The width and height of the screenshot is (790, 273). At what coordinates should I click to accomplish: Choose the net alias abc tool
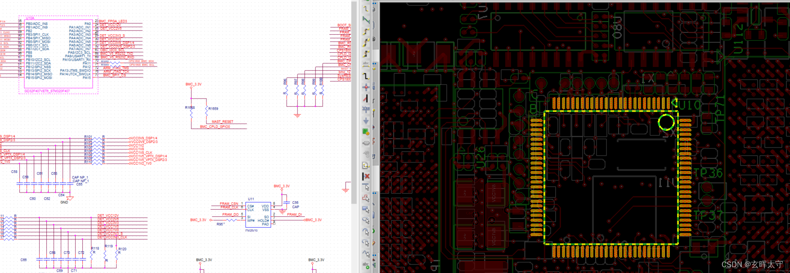[x=366, y=65]
